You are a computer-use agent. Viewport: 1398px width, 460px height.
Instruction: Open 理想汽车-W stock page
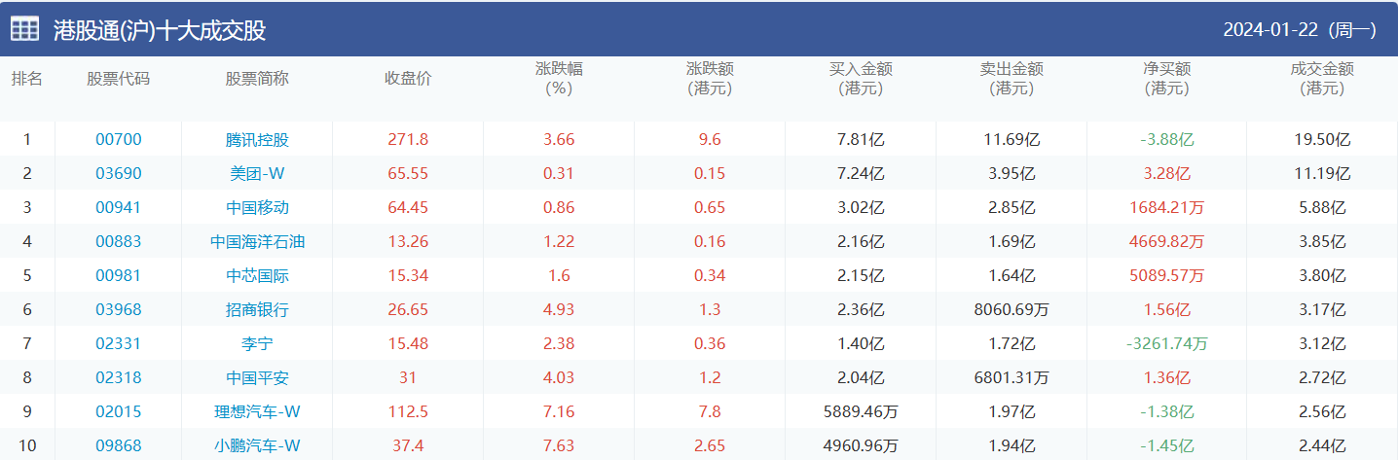pos(257,411)
